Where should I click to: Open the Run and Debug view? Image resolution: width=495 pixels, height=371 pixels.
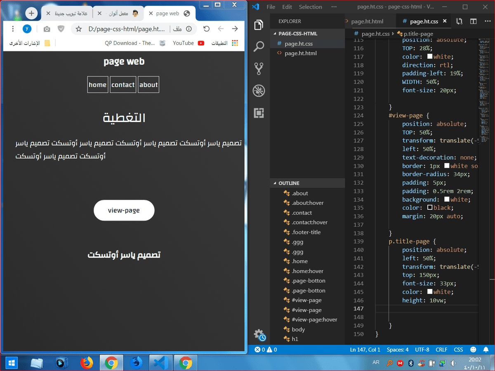(259, 91)
